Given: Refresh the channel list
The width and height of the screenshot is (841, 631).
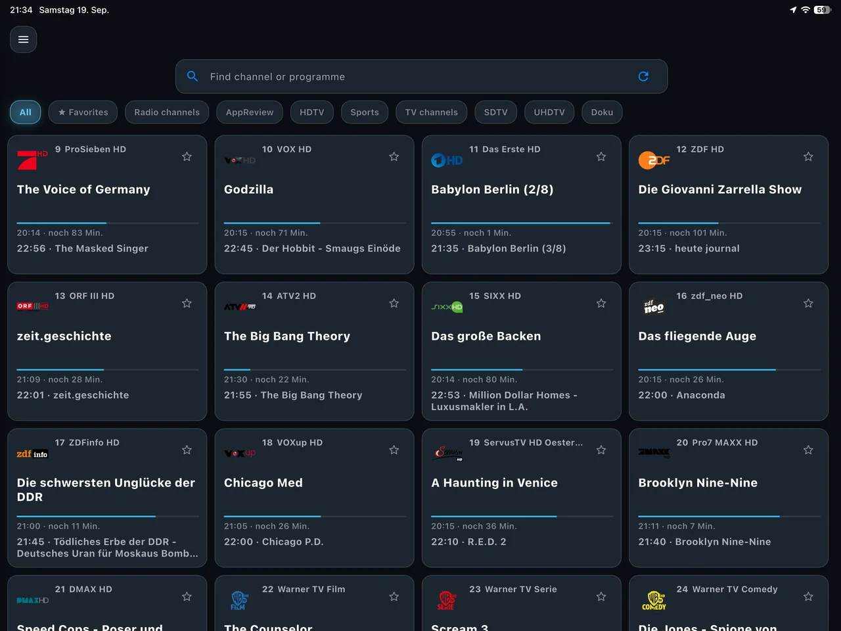Looking at the screenshot, I should tap(643, 76).
